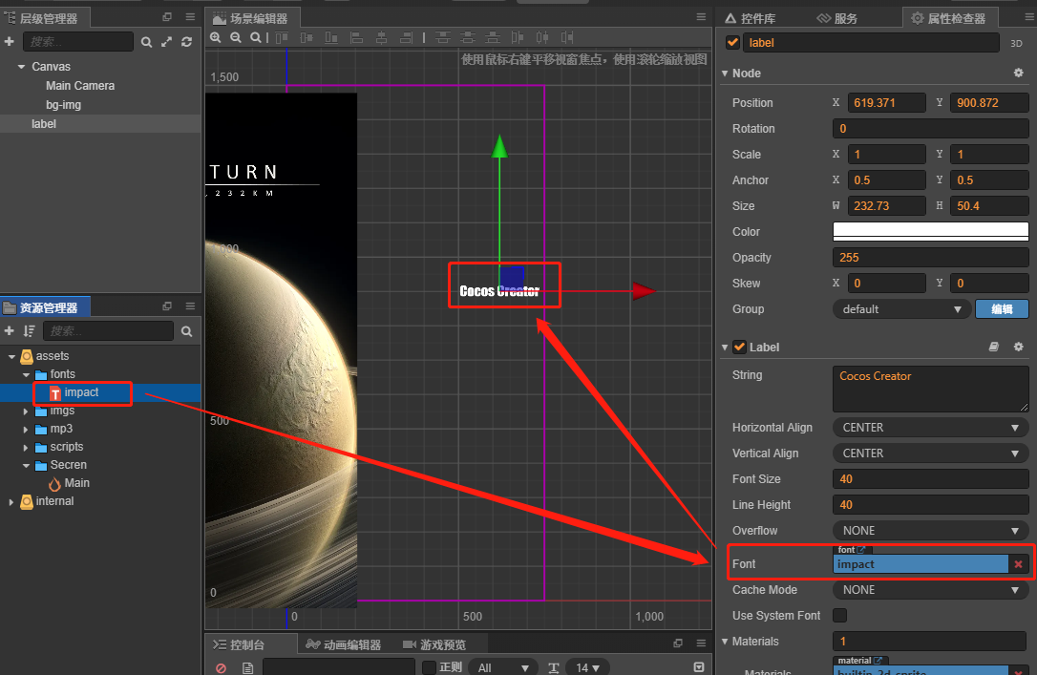Open console log type All dropdown
Viewport: 1037px width, 675px height.
pyautogui.click(x=502, y=667)
